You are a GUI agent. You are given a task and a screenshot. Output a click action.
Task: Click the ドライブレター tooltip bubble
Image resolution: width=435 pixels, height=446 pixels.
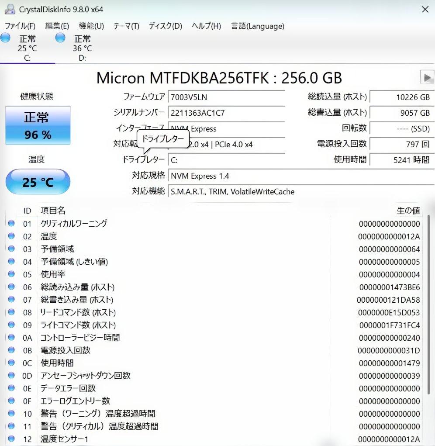click(163, 139)
